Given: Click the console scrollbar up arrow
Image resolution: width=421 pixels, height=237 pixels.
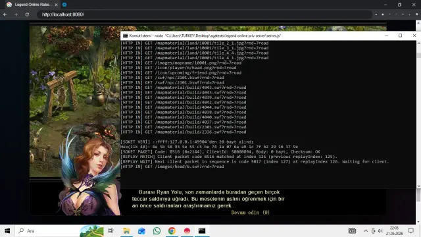Looking at the screenshot, I should [x=418, y=43].
